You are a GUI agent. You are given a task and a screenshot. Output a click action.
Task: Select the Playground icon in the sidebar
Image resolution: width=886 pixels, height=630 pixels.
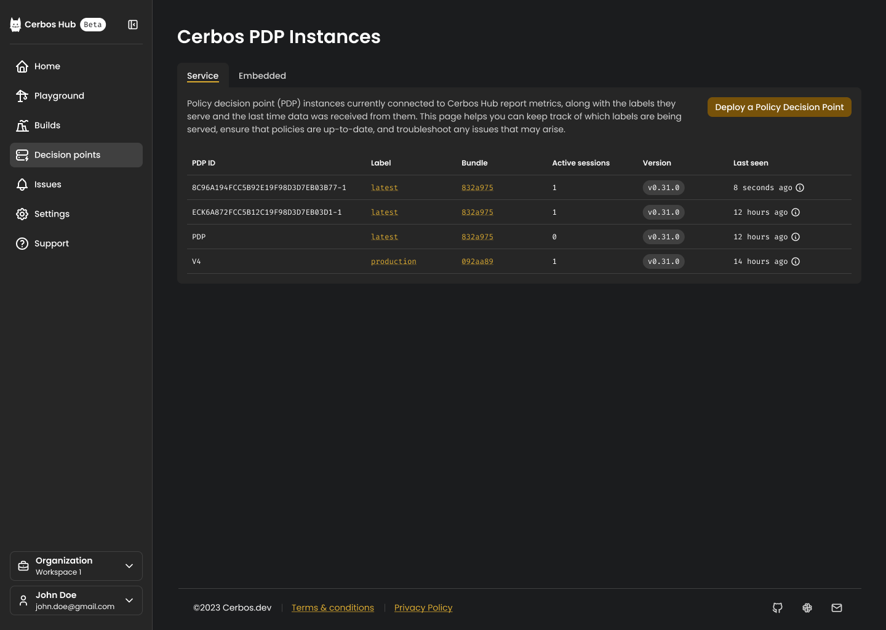coord(22,96)
